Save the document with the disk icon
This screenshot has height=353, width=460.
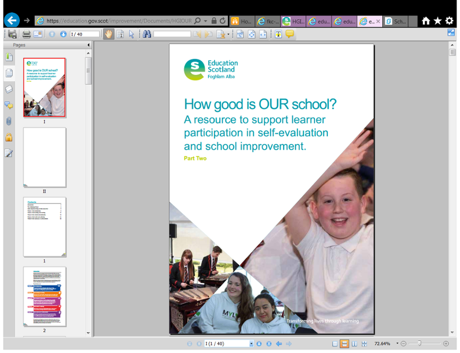13,35
